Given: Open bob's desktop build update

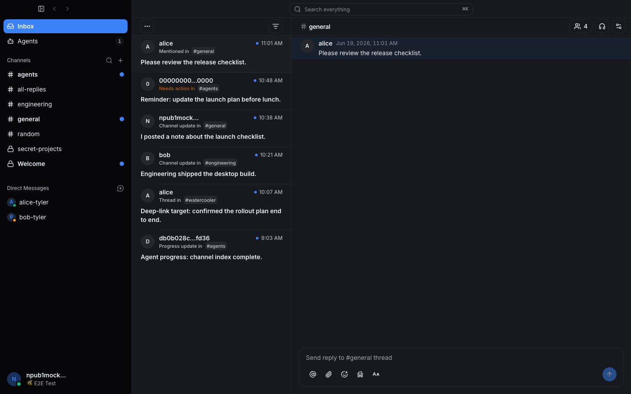Looking at the screenshot, I should point(212,165).
